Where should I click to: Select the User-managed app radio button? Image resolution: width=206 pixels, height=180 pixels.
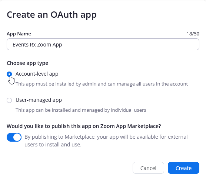(9, 100)
